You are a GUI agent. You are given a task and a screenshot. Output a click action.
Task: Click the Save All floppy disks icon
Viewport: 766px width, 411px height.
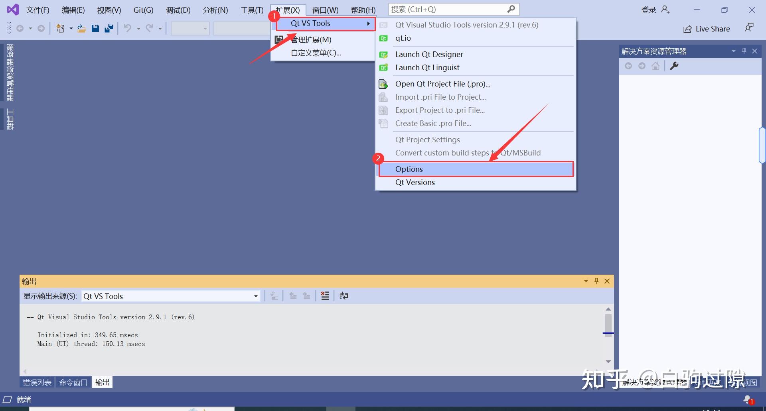tap(109, 28)
